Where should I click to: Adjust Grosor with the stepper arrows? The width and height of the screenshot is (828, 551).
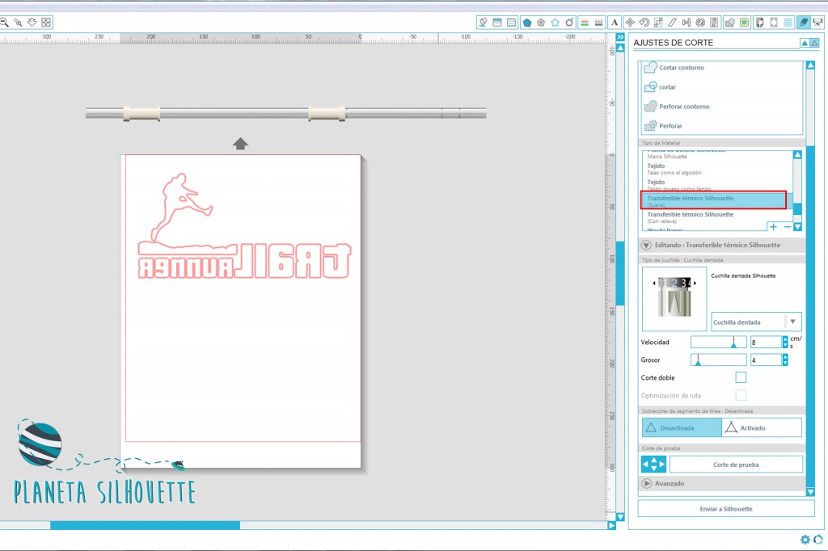click(x=785, y=360)
